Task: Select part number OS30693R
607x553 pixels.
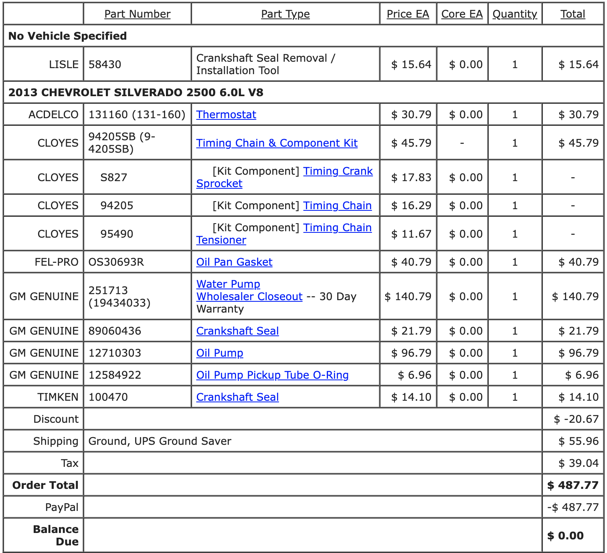Action: point(116,262)
